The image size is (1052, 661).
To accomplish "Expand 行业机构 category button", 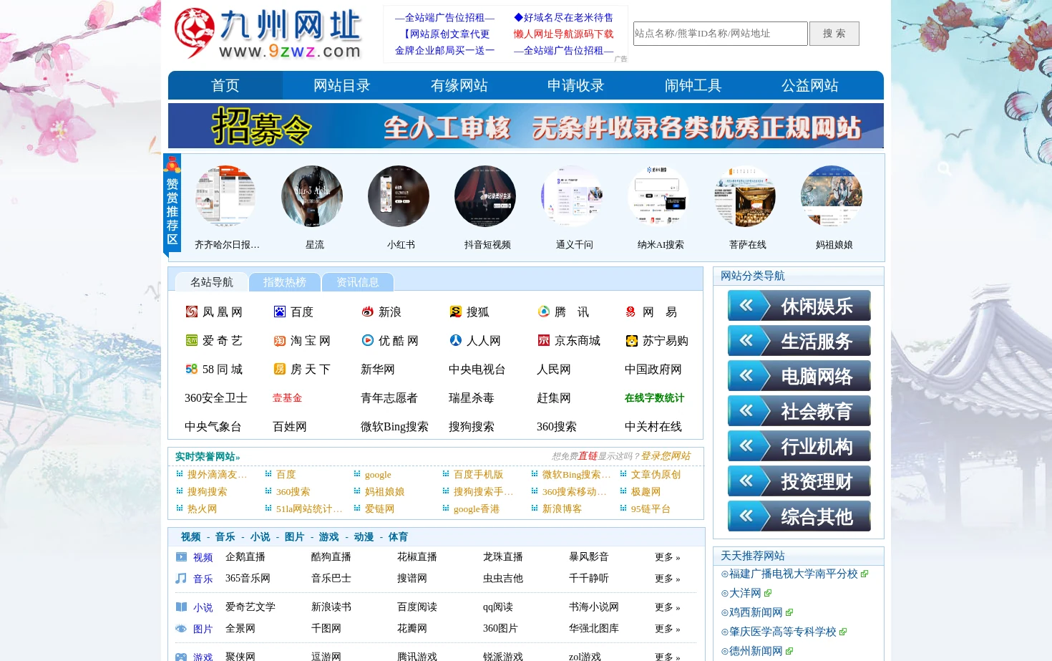I will pyautogui.click(x=799, y=445).
